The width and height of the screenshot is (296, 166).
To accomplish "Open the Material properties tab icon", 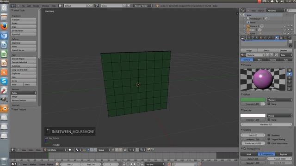I will click(277, 38).
